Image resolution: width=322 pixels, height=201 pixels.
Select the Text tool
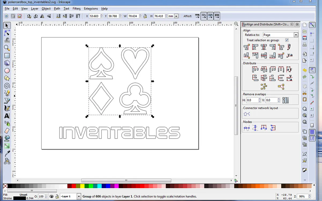[x=7, y=116]
